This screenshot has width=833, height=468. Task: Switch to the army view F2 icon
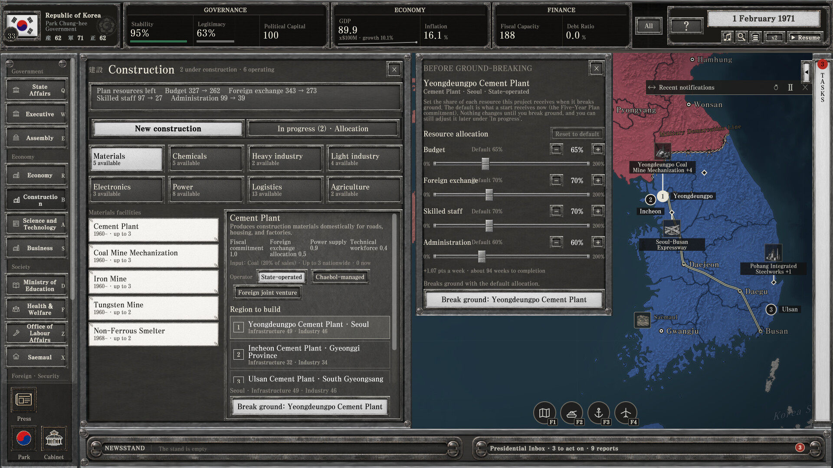[571, 413]
